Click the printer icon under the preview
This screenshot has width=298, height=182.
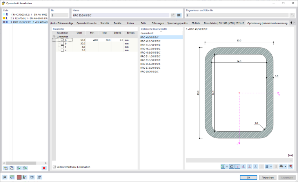tap(282, 166)
